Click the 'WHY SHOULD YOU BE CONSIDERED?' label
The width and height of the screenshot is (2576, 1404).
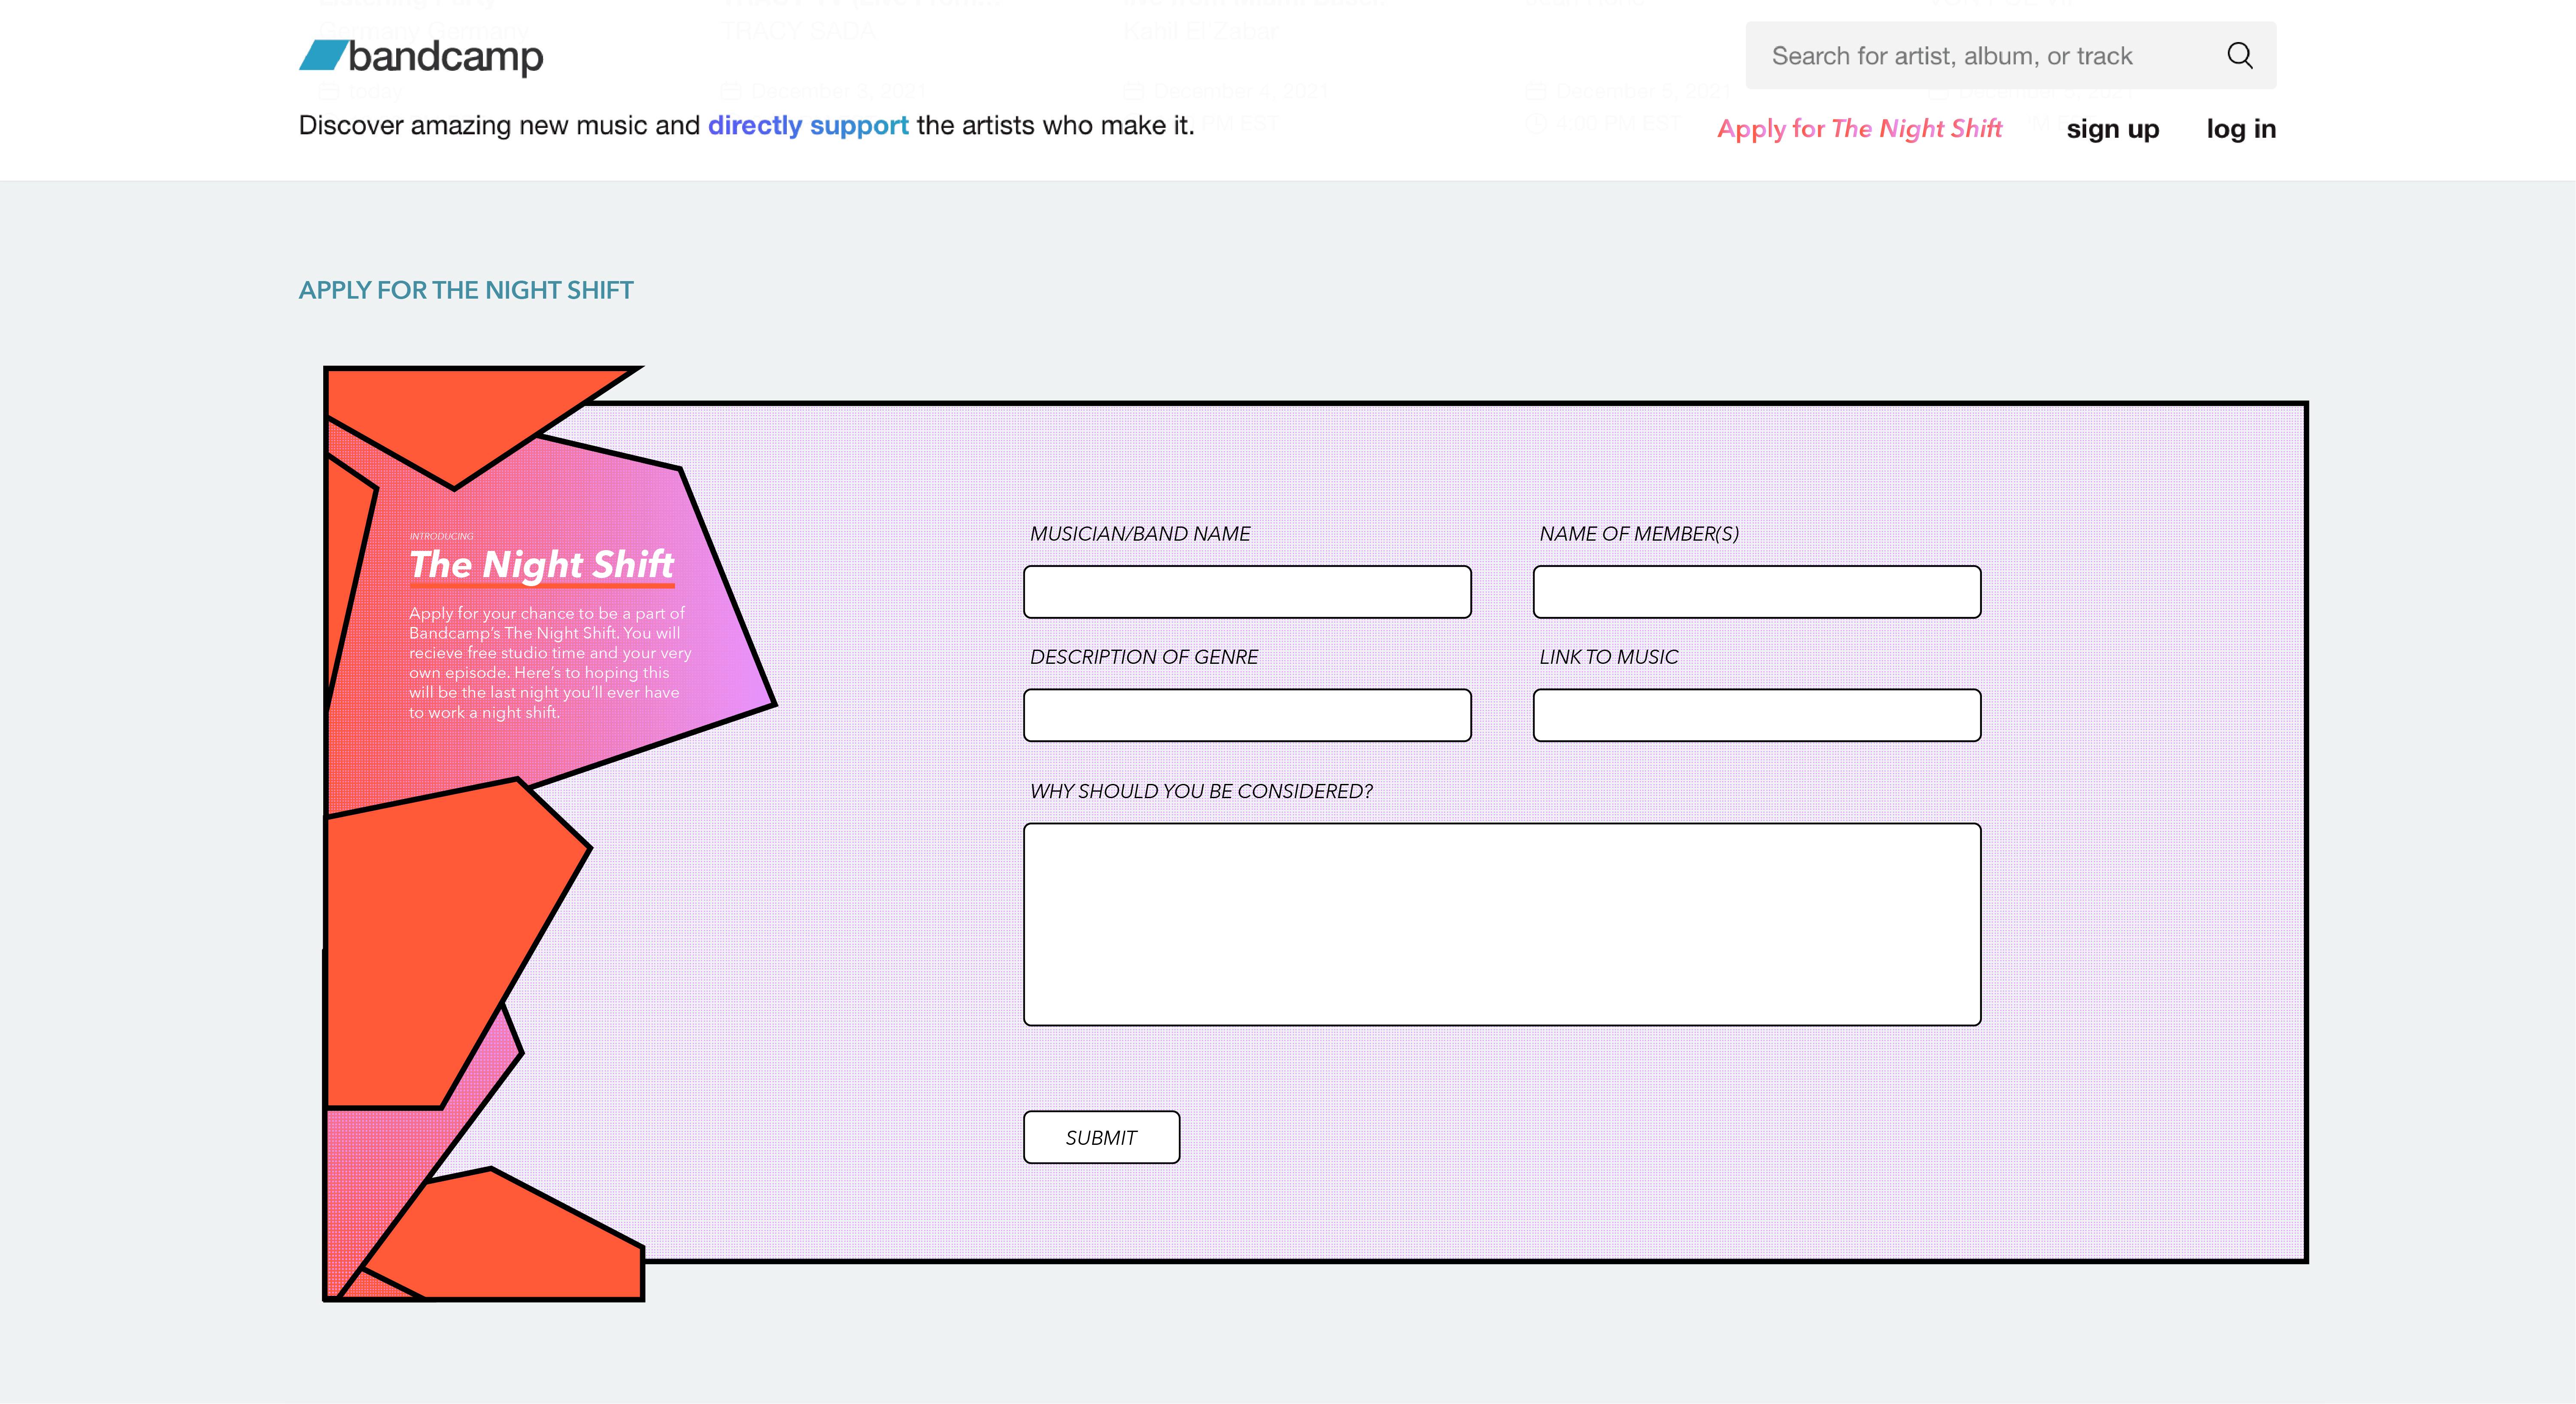(x=1201, y=790)
